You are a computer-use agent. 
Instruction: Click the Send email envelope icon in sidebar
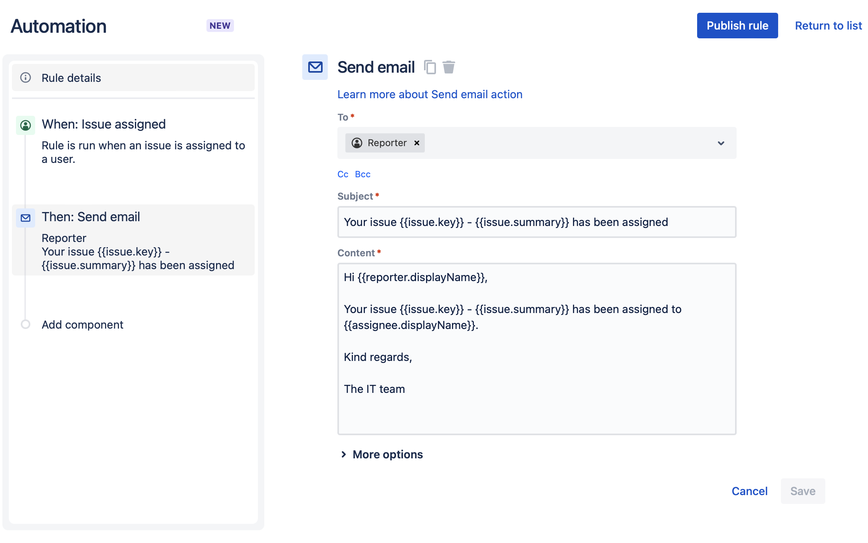click(26, 218)
